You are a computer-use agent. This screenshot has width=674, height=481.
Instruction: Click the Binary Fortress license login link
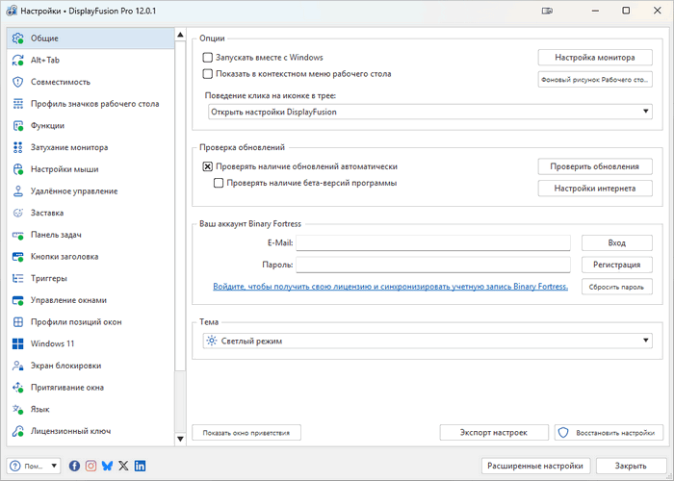(x=391, y=287)
